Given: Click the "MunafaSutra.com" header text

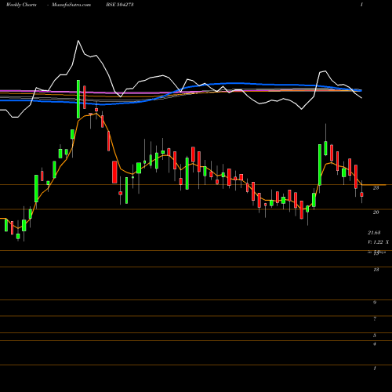Looking at the screenshot, I should [x=71, y=5].
